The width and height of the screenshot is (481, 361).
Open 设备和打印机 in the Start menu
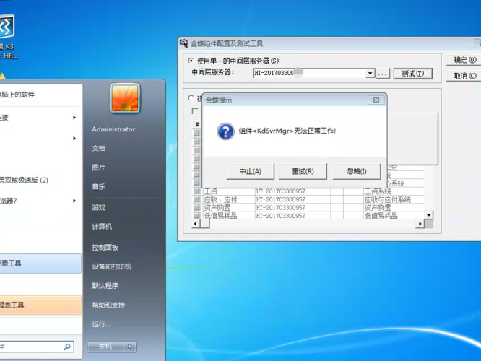coord(112,266)
